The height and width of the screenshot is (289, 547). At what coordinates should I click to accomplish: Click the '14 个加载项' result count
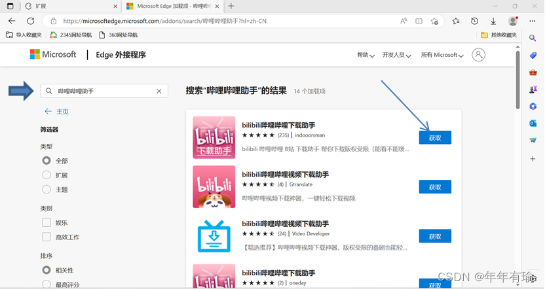[309, 92]
